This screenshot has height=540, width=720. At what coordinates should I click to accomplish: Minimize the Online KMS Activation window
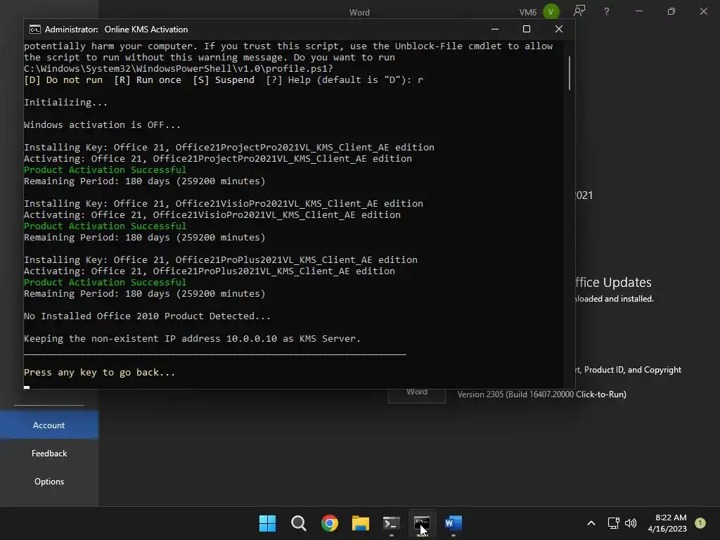tap(495, 29)
